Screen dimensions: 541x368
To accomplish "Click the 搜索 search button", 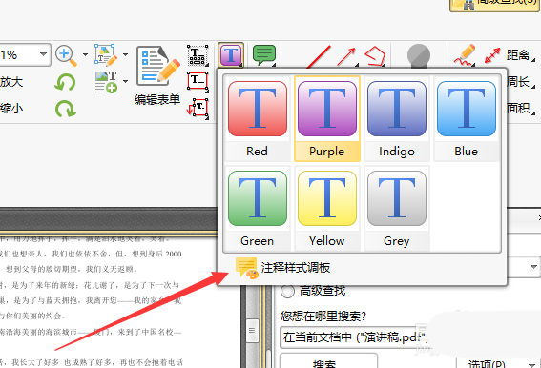I will tap(328, 360).
